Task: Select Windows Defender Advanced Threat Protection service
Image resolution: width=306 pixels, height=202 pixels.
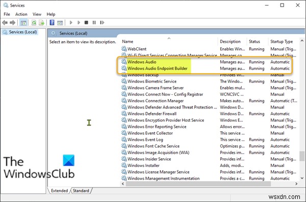Action: coord(172,107)
